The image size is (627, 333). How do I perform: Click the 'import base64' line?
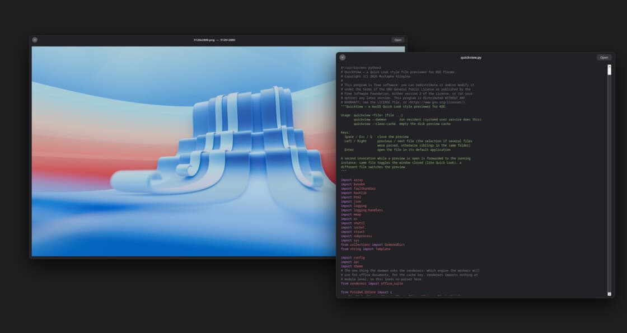353,184
